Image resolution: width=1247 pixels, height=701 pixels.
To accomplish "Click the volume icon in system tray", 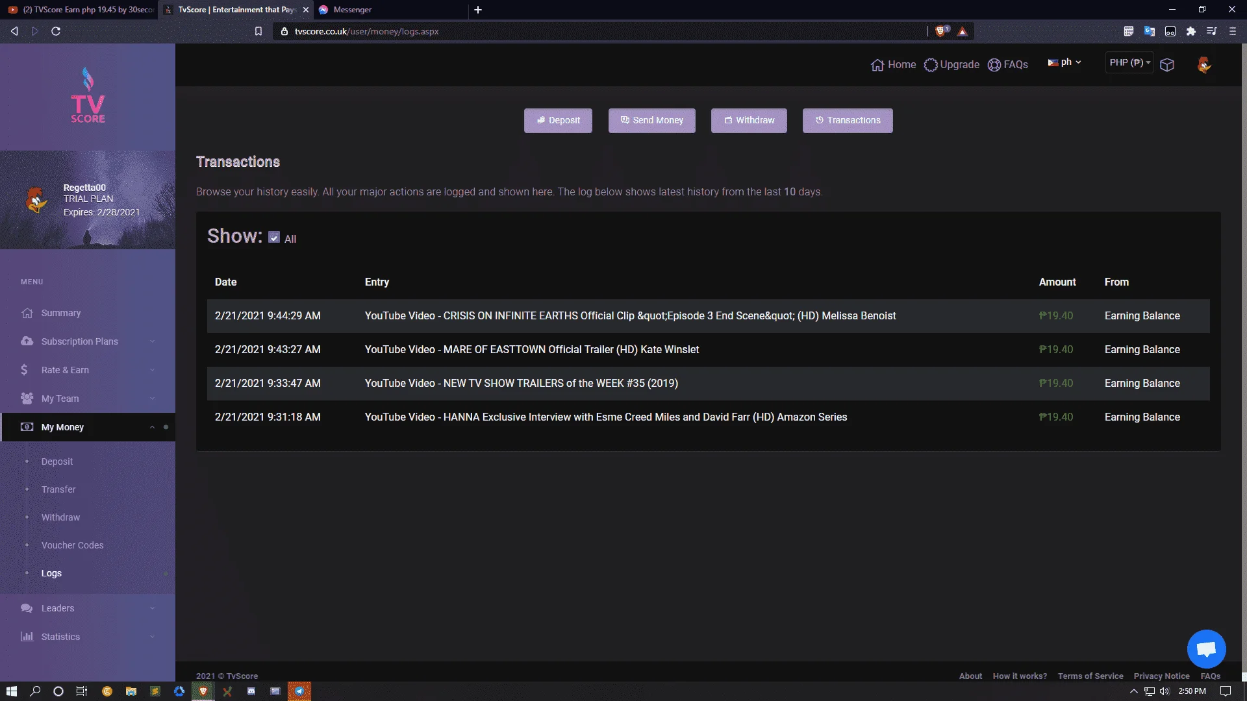I will coord(1165,691).
